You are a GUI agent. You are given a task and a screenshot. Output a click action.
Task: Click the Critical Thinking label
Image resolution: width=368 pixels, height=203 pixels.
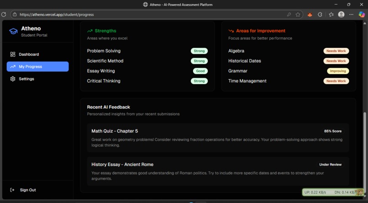click(104, 81)
